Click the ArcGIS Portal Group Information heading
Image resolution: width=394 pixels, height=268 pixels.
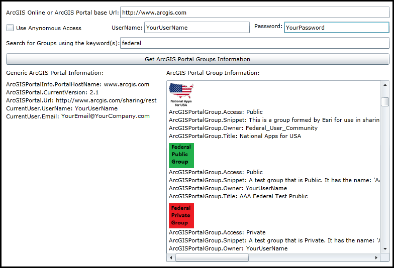(x=213, y=73)
